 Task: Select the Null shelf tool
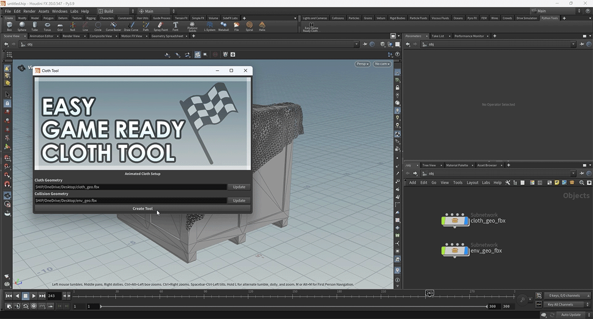tap(73, 26)
